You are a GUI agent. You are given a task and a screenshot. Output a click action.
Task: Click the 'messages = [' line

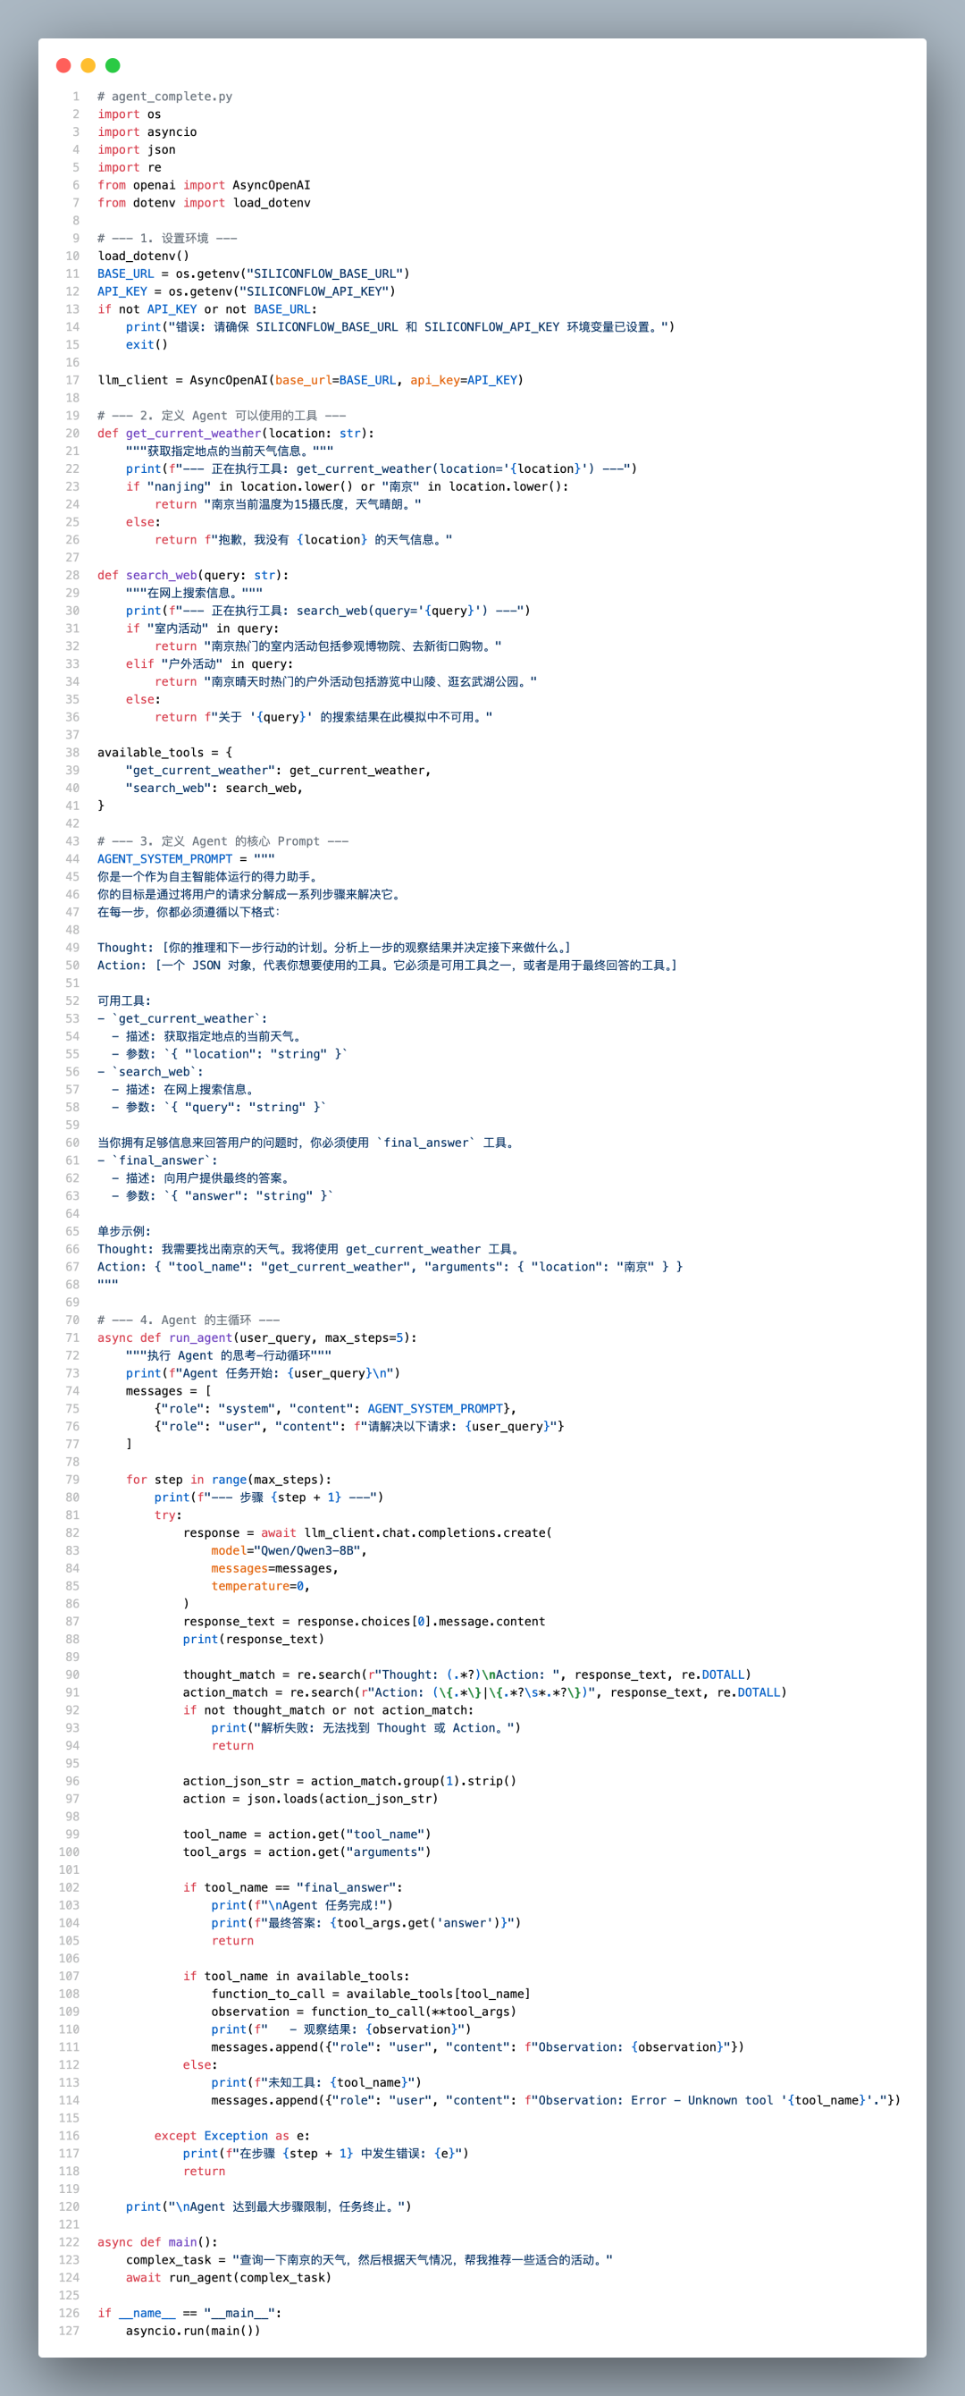(168, 1391)
